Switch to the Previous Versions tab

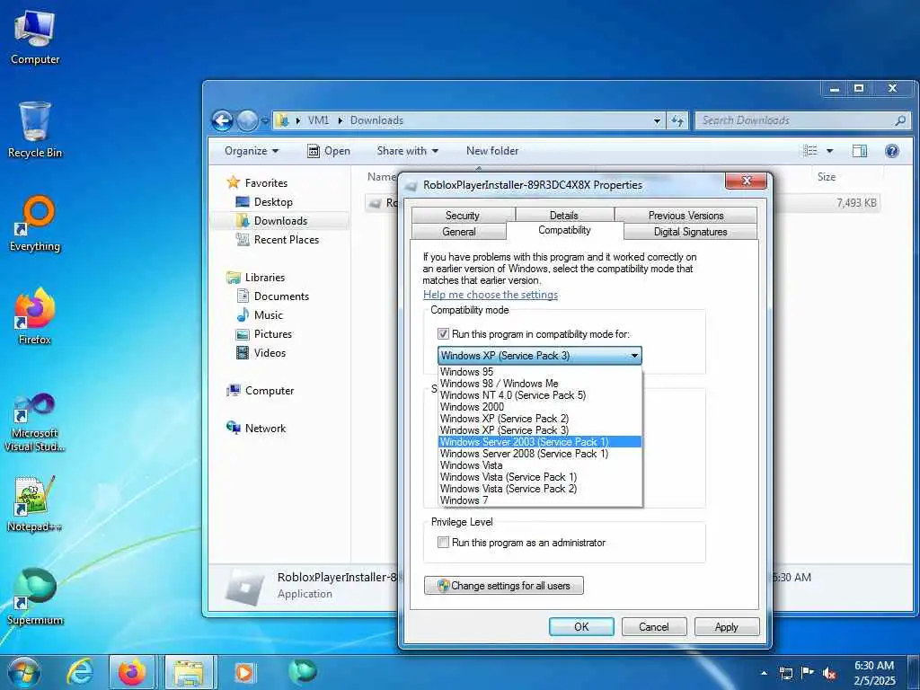[x=686, y=216]
